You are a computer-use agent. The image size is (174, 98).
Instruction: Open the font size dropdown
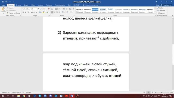pyautogui.click(x=36, y=9)
